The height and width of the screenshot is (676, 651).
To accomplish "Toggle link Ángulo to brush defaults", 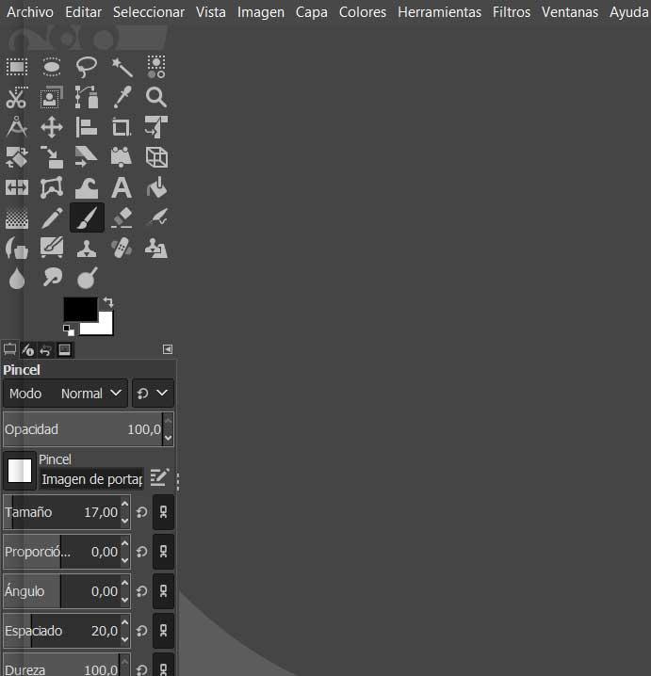I will point(164,591).
